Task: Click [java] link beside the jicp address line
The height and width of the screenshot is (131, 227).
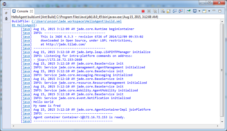Action: point(26,60)
